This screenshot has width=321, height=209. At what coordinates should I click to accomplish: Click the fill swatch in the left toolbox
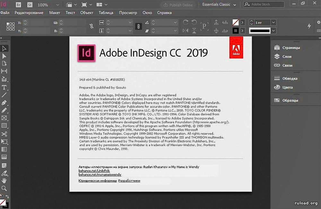tap(3, 202)
